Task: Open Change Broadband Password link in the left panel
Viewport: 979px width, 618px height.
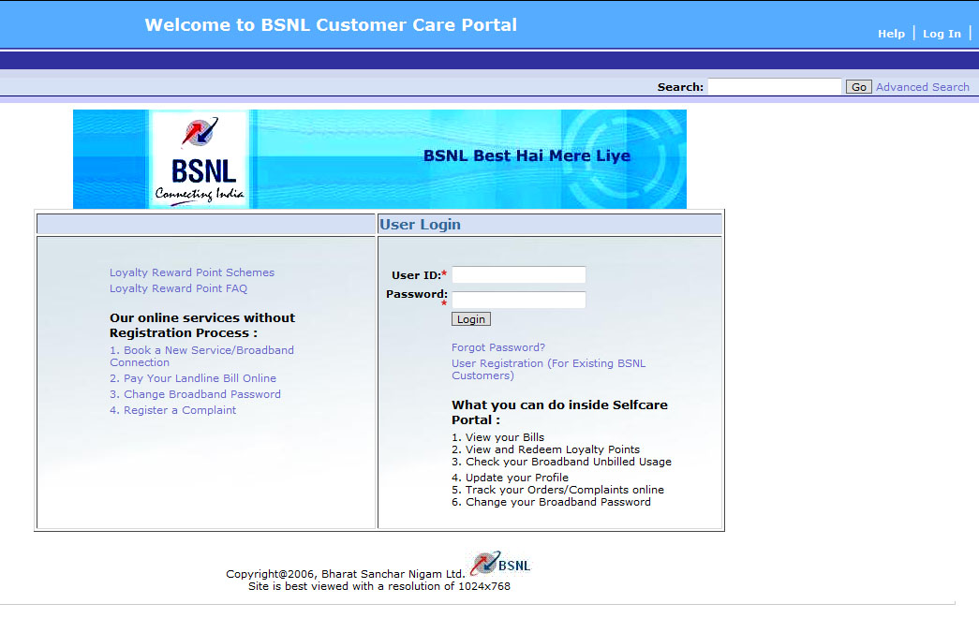Action: [195, 394]
